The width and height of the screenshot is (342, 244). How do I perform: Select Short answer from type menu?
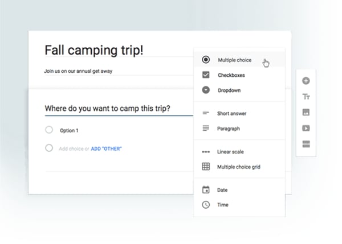(231, 114)
